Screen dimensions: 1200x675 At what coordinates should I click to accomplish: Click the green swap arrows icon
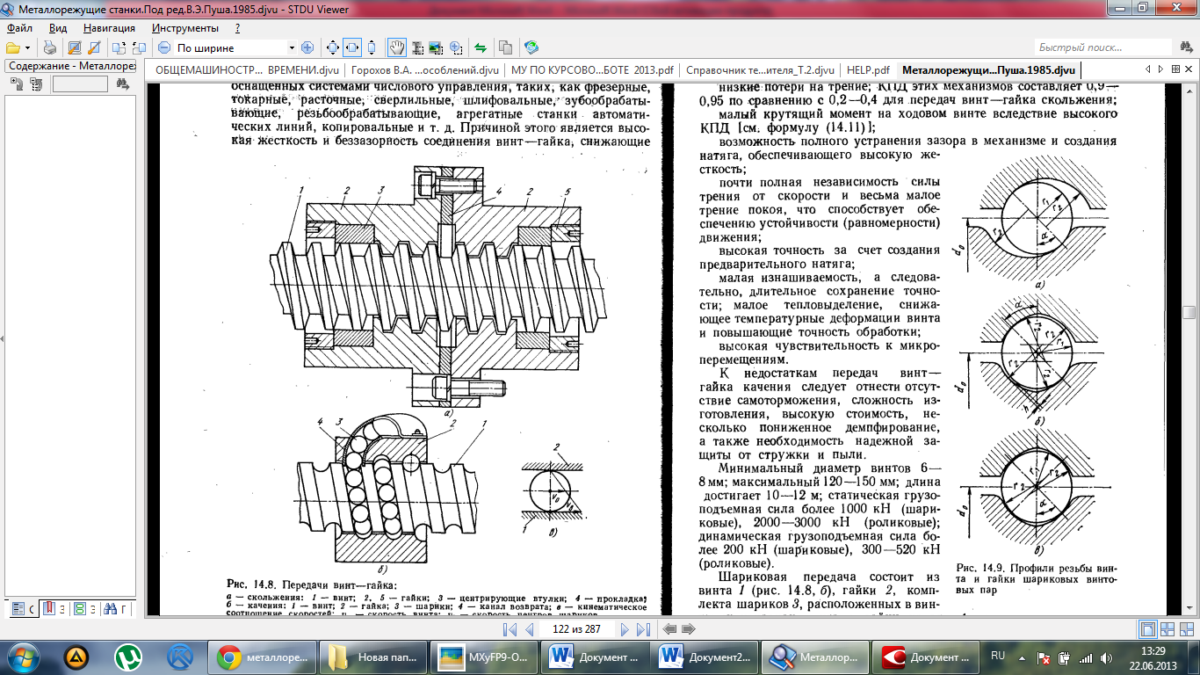tap(481, 47)
